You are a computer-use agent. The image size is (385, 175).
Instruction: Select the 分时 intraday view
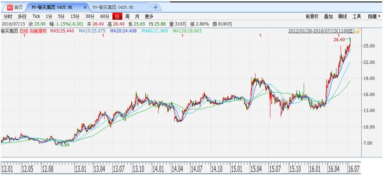pyautogui.click(x=7, y=16)
